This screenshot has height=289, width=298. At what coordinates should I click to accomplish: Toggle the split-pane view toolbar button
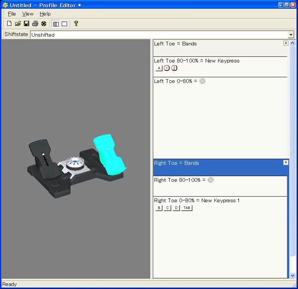56,24
